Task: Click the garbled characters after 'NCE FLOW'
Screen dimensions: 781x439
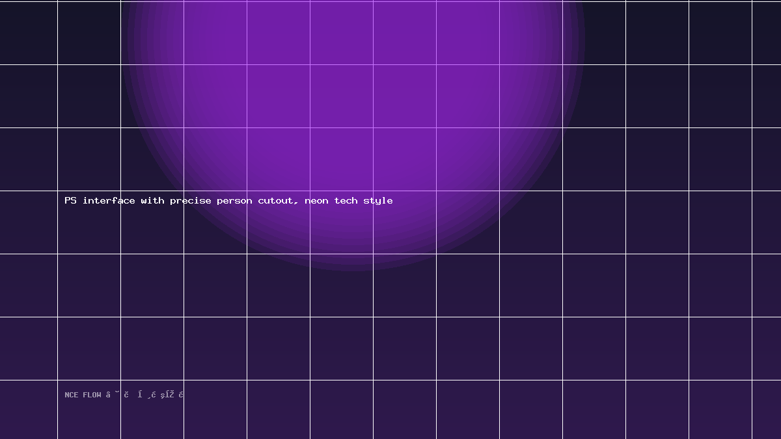Action: click(x=145, y=395)
